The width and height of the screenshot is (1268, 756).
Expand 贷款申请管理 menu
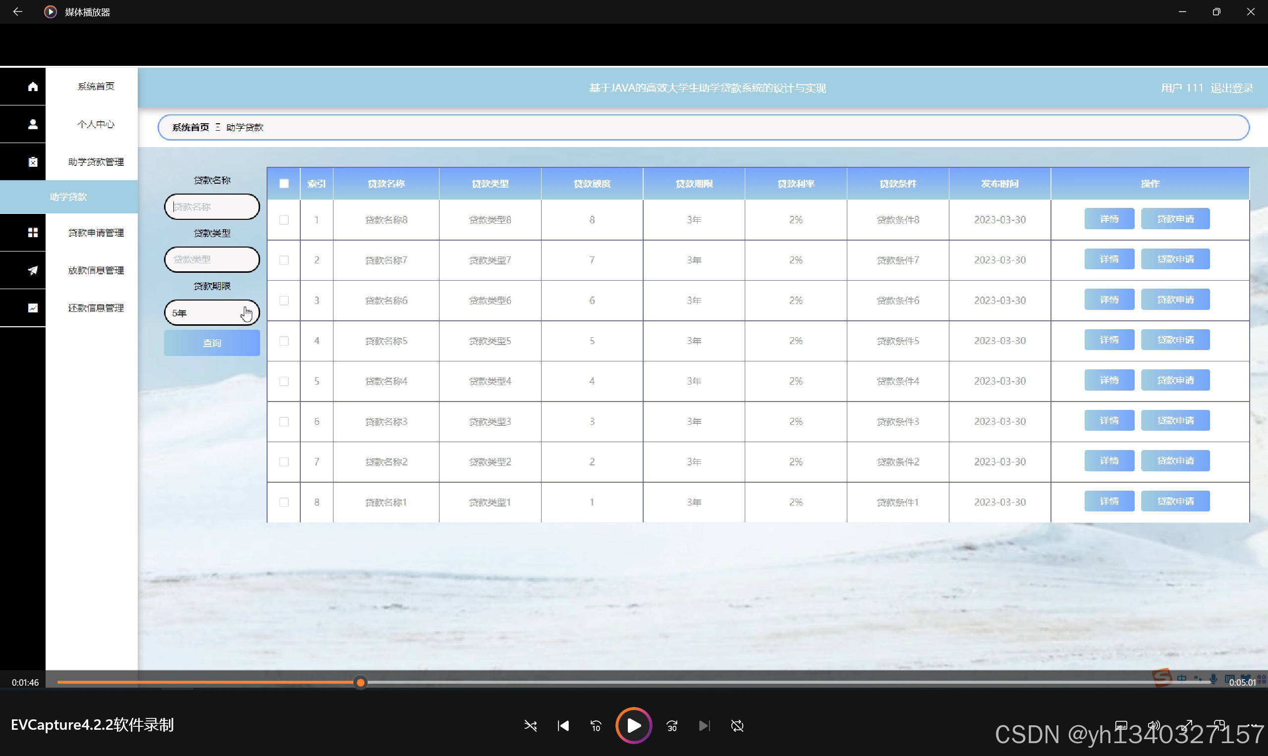pyautogui.click(x=96, y=233)
